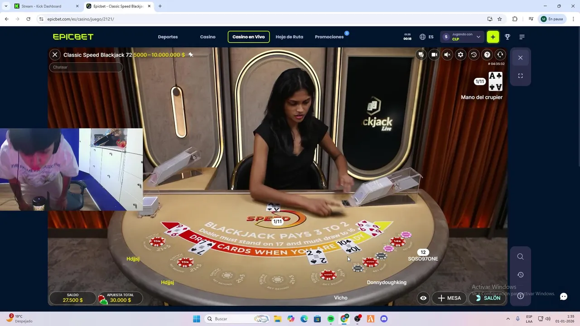Reload the Epicbet page

[x=28, y=19]
